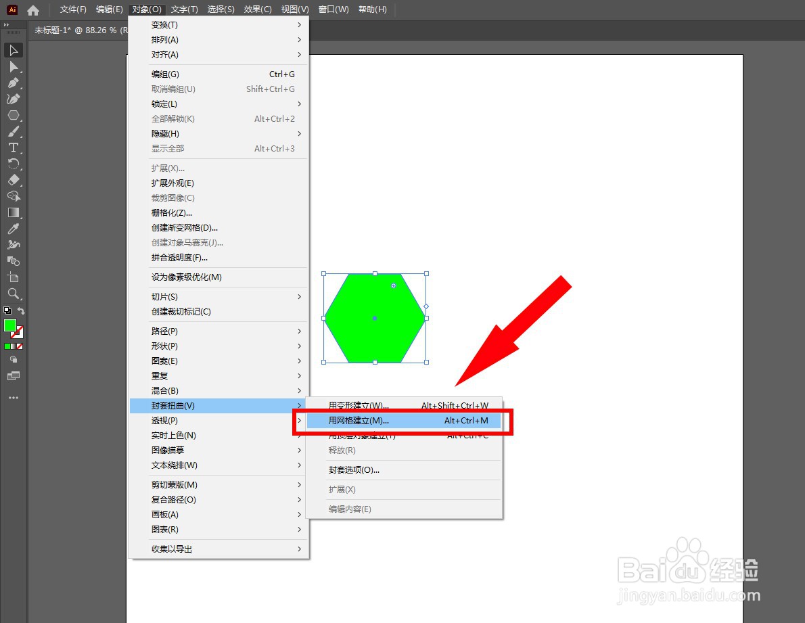Select the Symbol Sprayer tool
Viewport: 805px width, 623px height.
point(14,246)
